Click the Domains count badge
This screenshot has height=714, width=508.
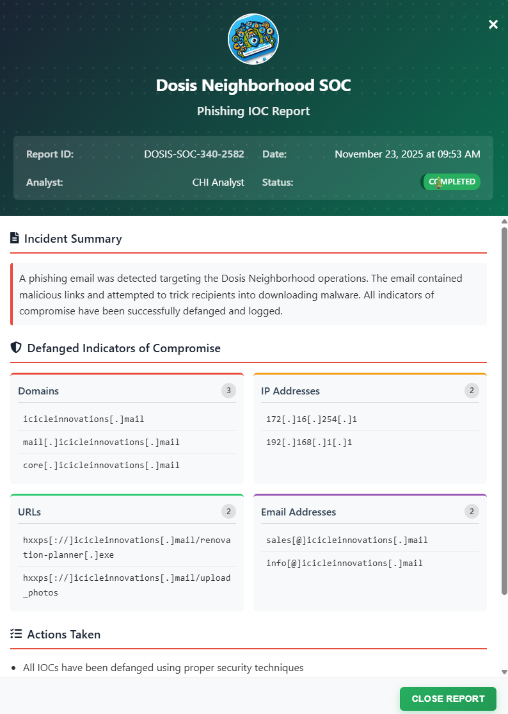pyautogui.click(x=228, y=391)
